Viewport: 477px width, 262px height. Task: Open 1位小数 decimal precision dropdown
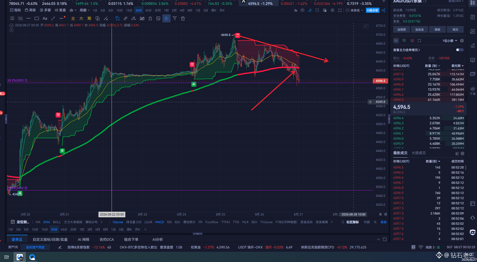[x=450, y=41]
